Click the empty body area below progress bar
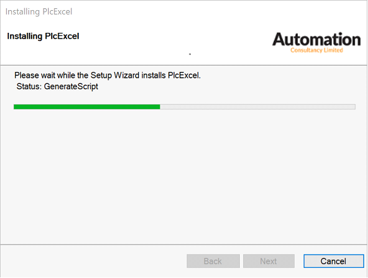This screenshot has width=368, height=278. 184,176
